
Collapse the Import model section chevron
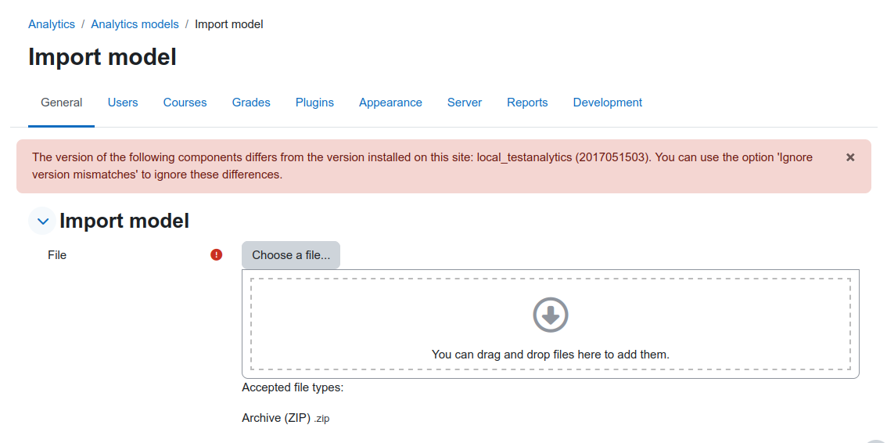click(x=42, y=221)
